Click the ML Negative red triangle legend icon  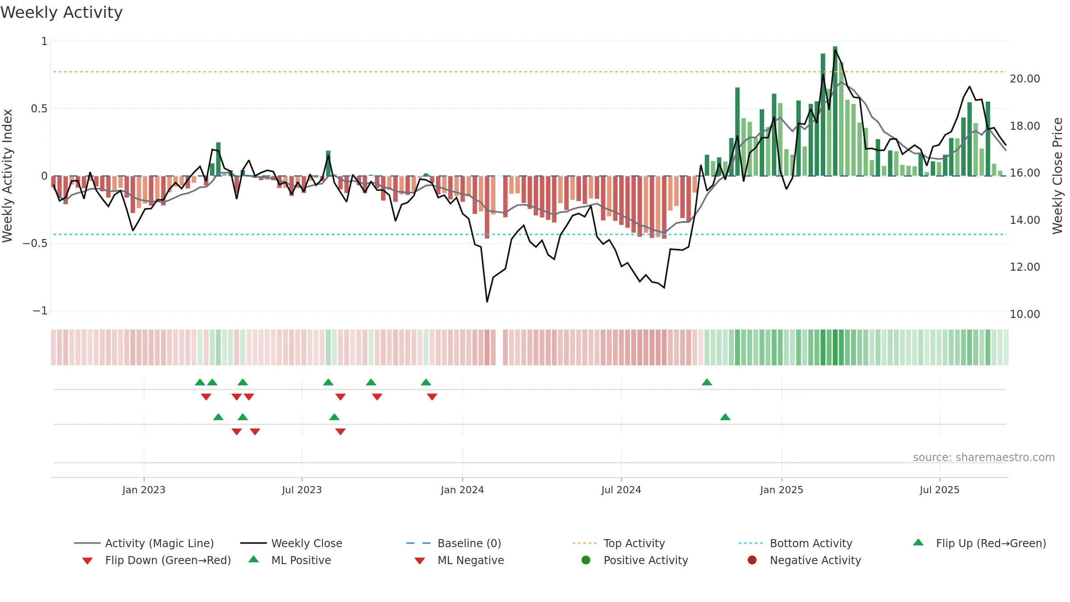[420, 561]
